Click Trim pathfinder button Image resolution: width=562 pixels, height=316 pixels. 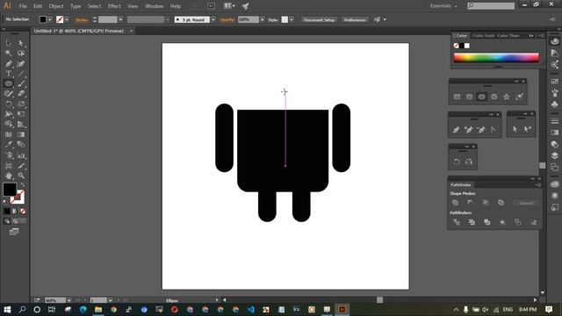(472, 222)
